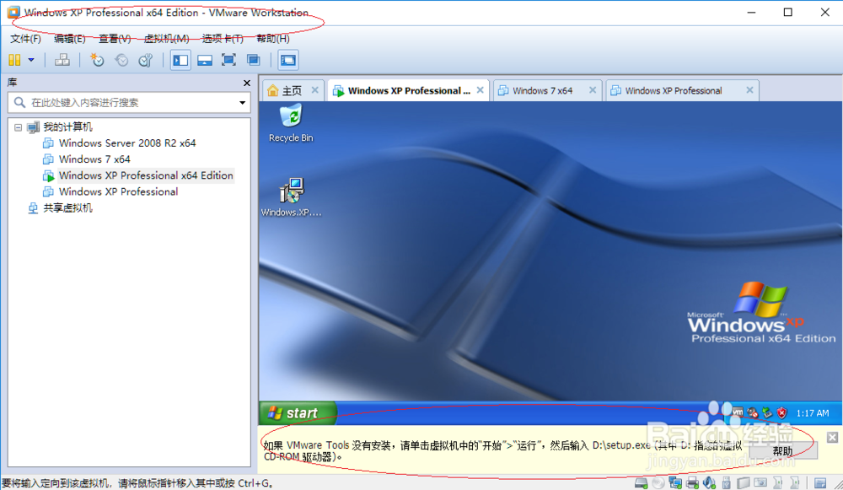Select Windows XP Professional in library tree
Image resolution: width=843 pixels, height=490 pixels.
(118, 191)
